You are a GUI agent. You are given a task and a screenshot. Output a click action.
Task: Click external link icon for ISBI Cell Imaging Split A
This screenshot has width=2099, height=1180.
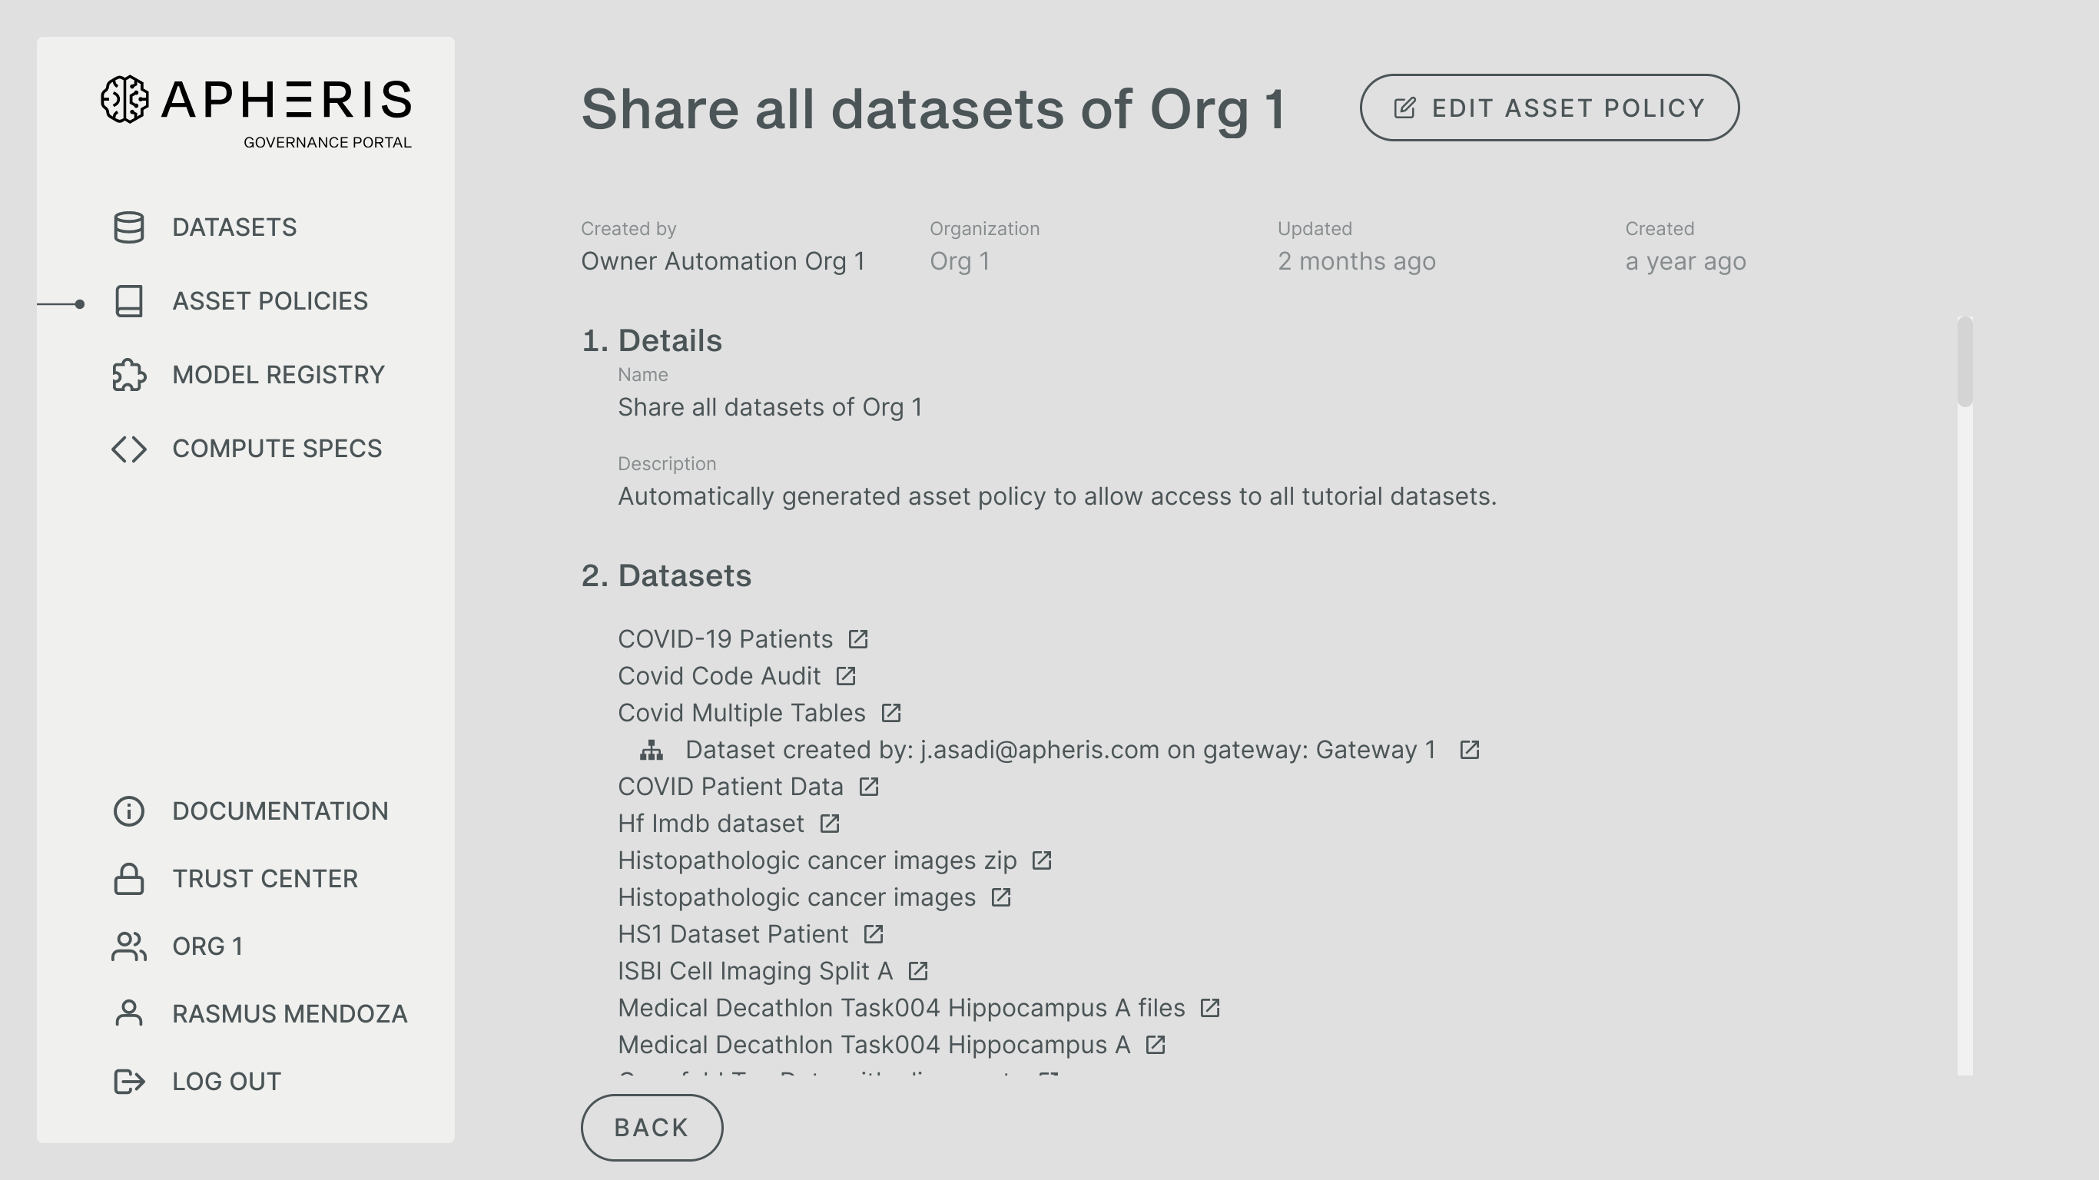click(x=918, y=971)
